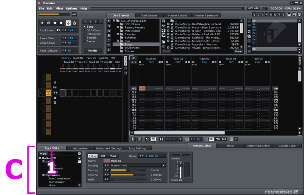Click the small button next to master volume slider
The width and height of the screenshot is (304, 195).
pos(74,14)
